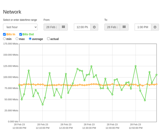Image resolution: width=162 pixels, height=130 pixels.
Task: Open the From date calendar picker icon
Action: tap(64, 27)
